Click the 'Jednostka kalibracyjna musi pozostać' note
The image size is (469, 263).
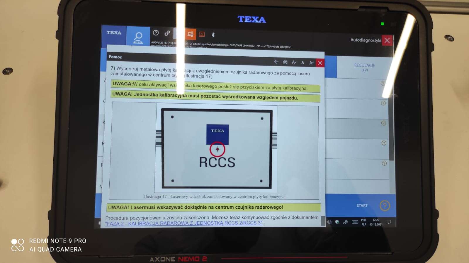click(x=215, y=96)
